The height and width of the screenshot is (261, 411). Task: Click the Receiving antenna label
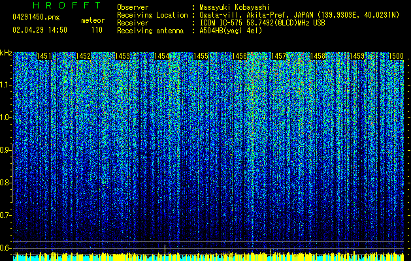[150, 31]
